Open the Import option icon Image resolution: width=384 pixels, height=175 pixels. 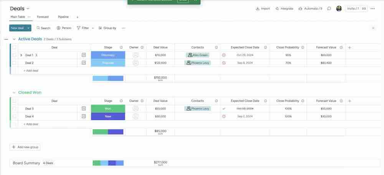point(258,8)
